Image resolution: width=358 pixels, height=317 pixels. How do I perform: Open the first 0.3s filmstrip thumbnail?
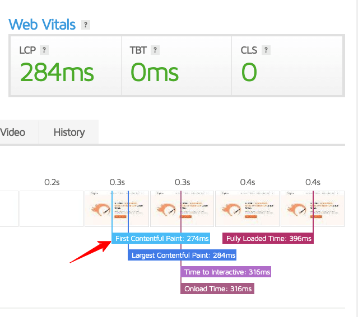tap(117, 209)
